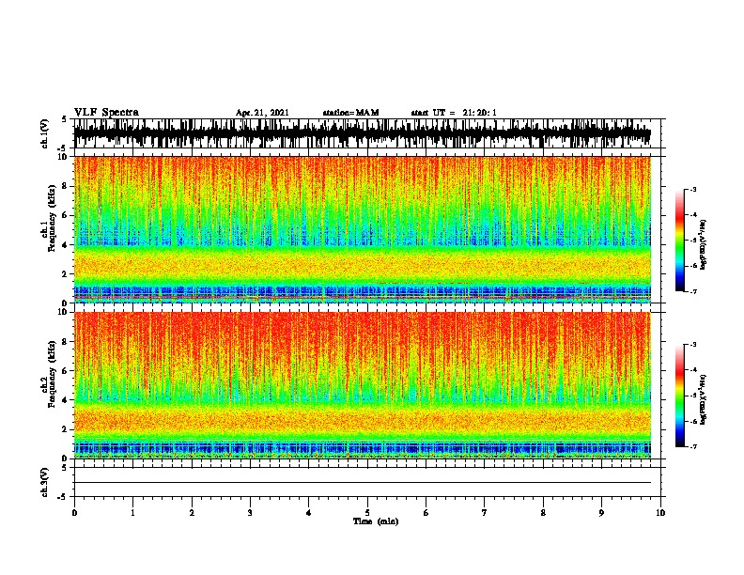Click the "-7" tick on ch.1 colorbar
This screenshot has width=744, height=575.
(x=692, y=291)
